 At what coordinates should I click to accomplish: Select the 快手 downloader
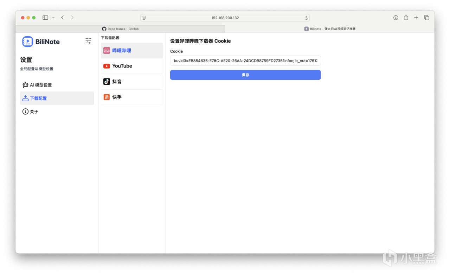tap(132, 97)
